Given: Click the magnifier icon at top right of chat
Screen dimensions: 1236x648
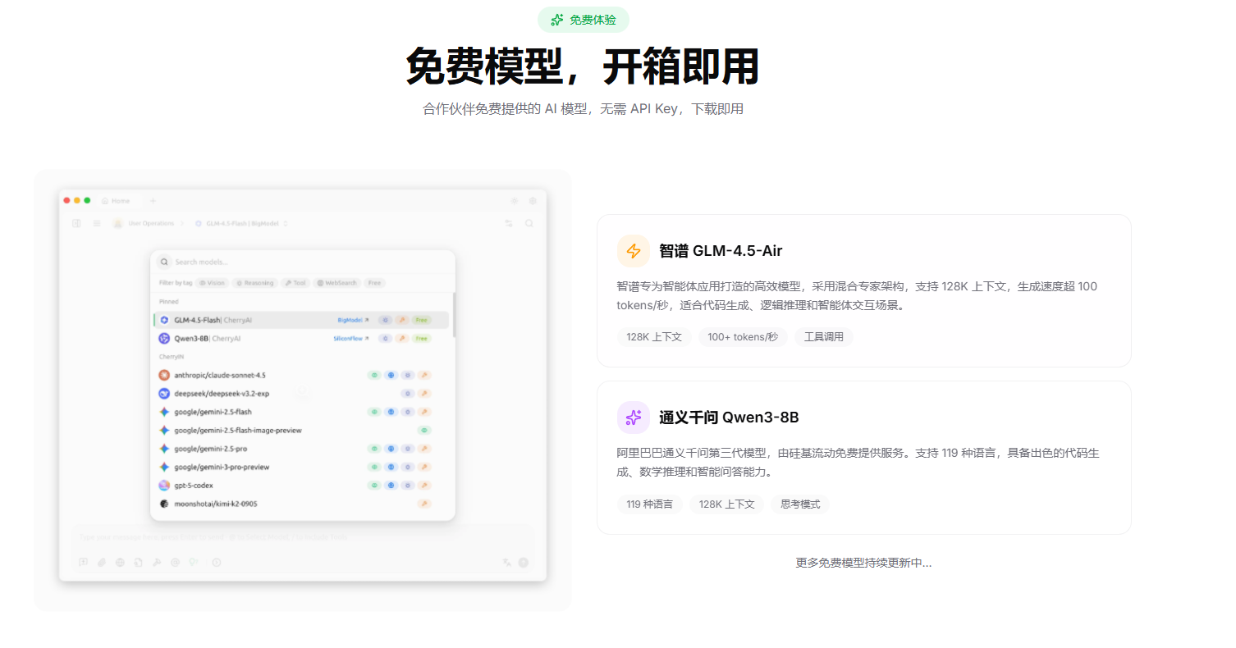Looking at the screenshot, I should 529,223.
